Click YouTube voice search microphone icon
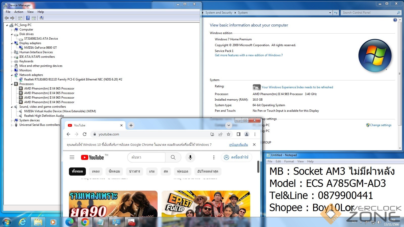 190,157
